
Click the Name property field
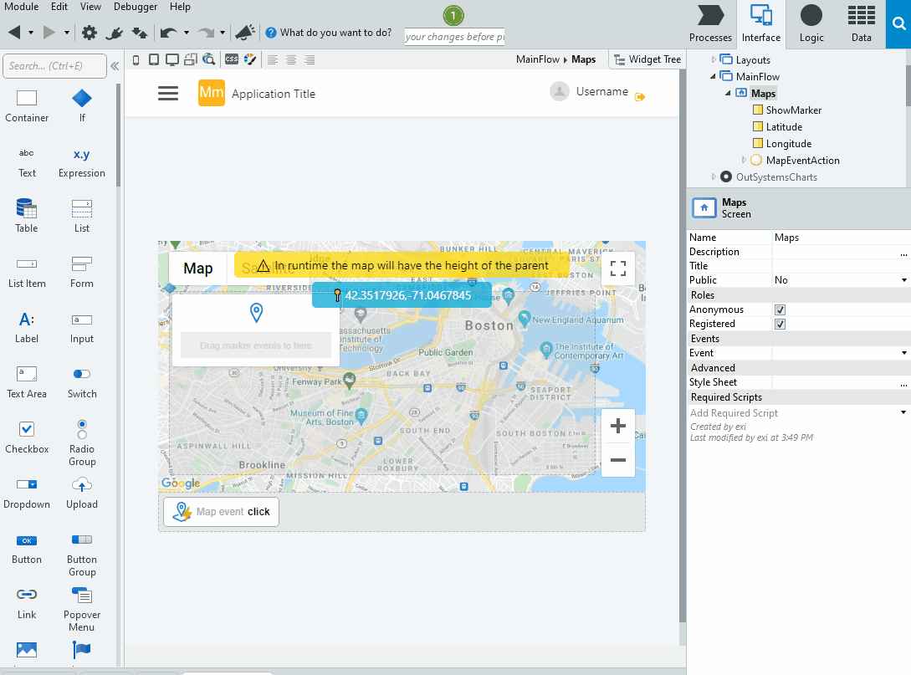point(840,238)
